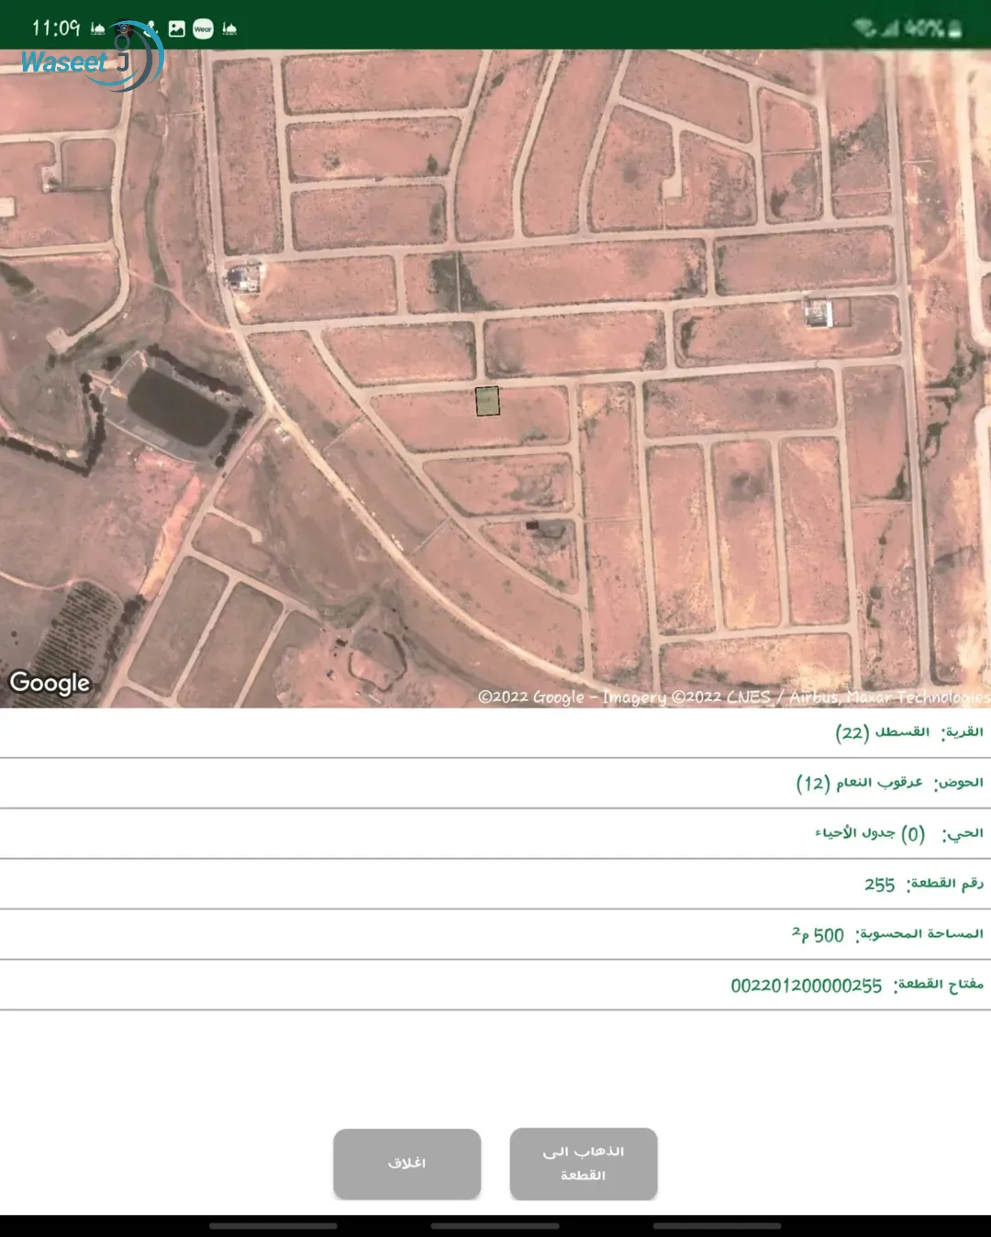
Task: Tap the Wear notification icon in status bar
Action: 203,29
